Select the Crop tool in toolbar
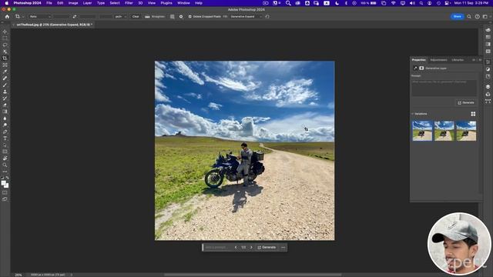Screen dimensions: 493x277 coord(5,58)
